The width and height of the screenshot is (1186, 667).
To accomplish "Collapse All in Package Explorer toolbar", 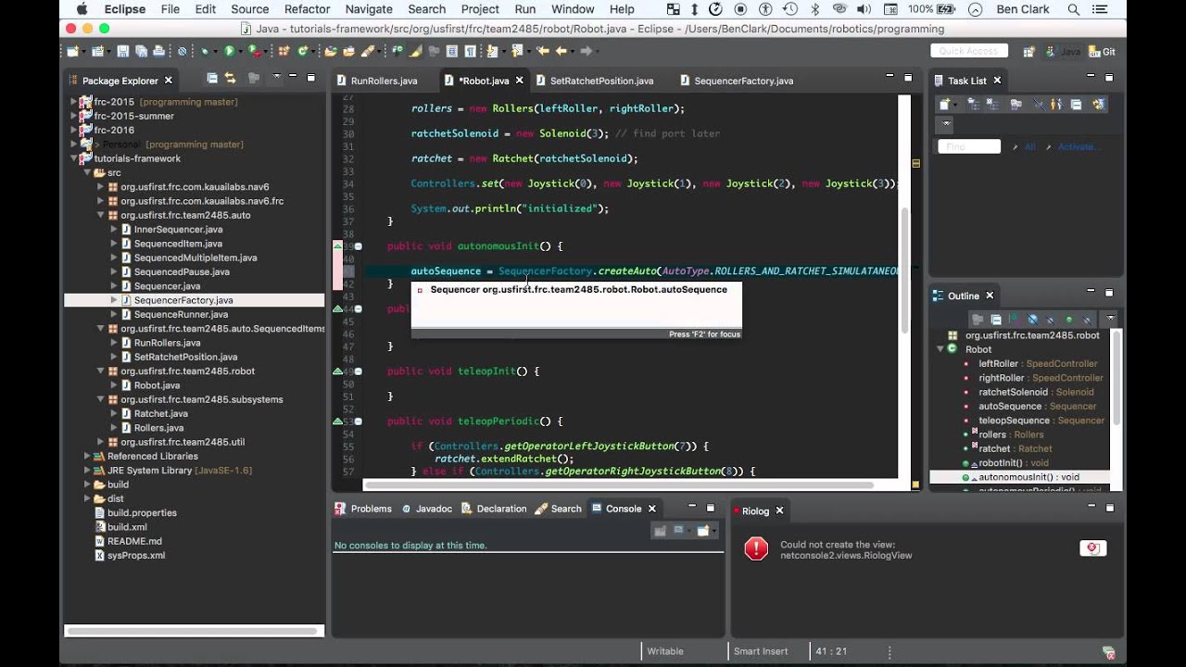I will (x=212, y=79).
